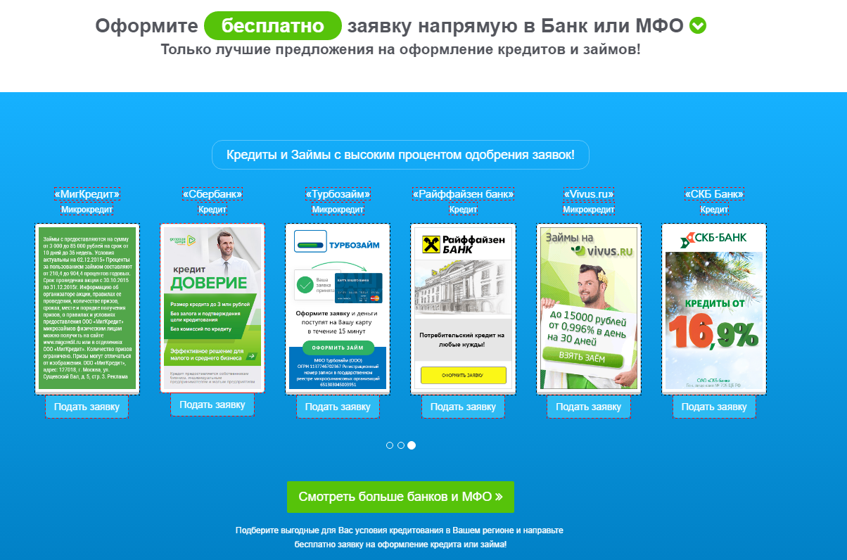Screen dimensions: 847x560
Task: Open the СКБ-Банк 'Кредиты от 16,9%' banner
Action: 714,309
